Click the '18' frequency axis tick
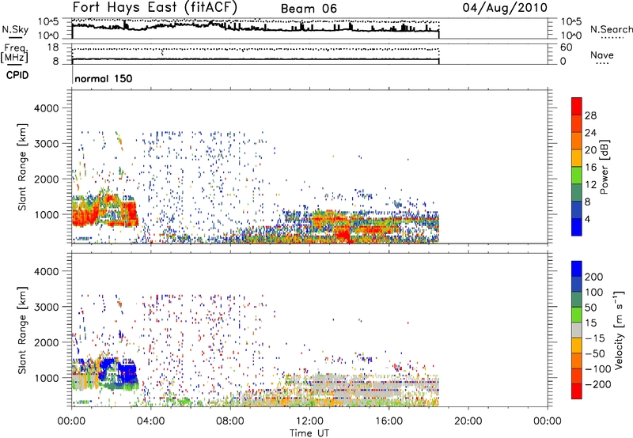633x438 pixels. (53, 47)
